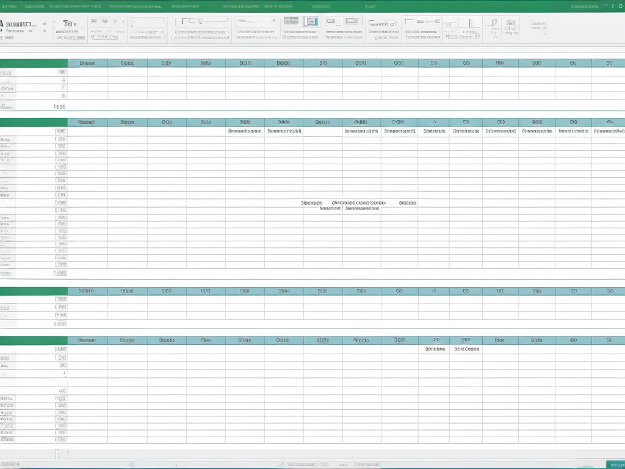Click the rightmost icon in the green title bar
625x469 pixels.
click(x=620, y=6)
